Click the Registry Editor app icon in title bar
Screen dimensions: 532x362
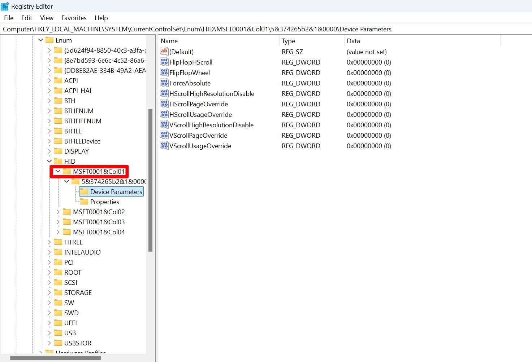tap(5, 6)
